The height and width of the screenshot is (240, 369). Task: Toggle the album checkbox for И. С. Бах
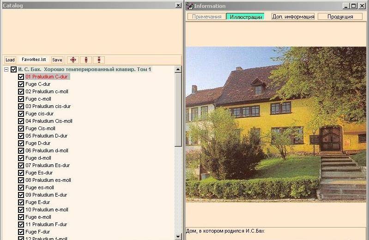14,69
